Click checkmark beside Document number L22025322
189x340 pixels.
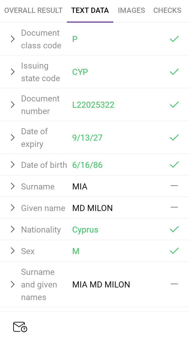[x=174, y=105]
